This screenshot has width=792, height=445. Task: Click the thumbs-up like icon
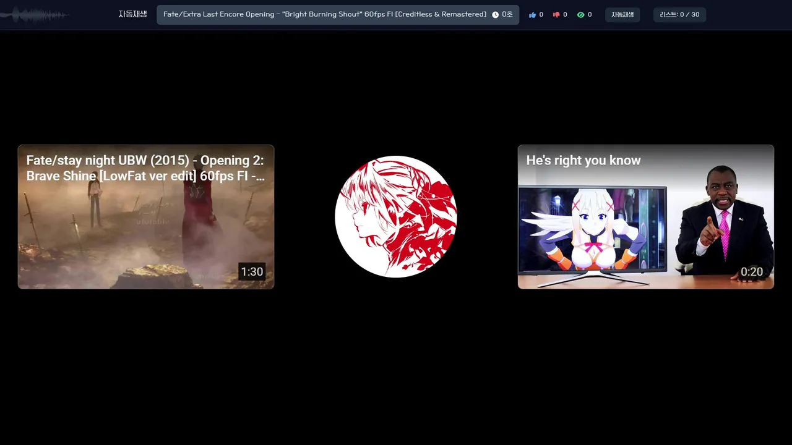coord(532,15)
